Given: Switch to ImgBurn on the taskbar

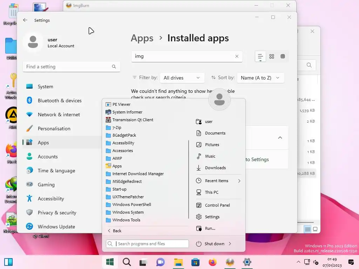Looking at the screenshot, I should coord(230,262).
